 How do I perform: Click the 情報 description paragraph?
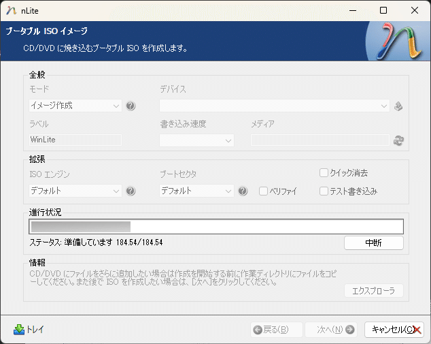183,278
